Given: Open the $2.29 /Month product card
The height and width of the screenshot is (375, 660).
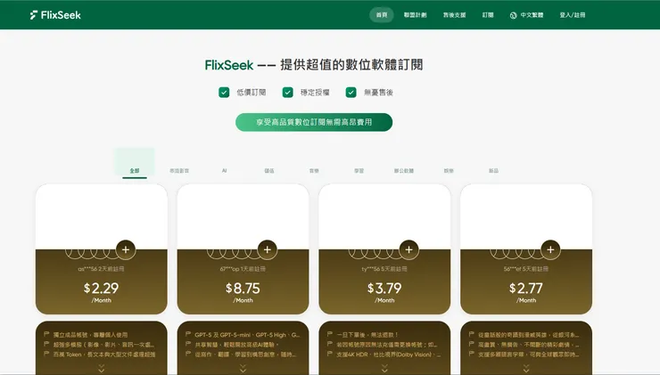Looking at the screenshot, I should pos(102,249).
